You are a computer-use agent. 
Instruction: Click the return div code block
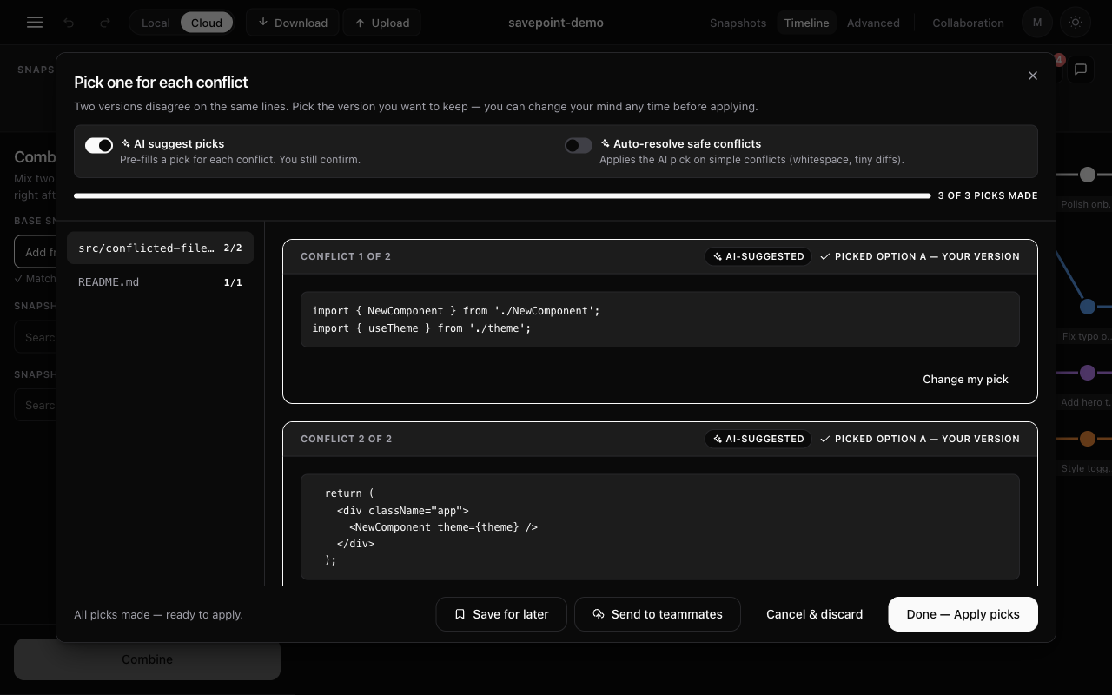(660, 526)
